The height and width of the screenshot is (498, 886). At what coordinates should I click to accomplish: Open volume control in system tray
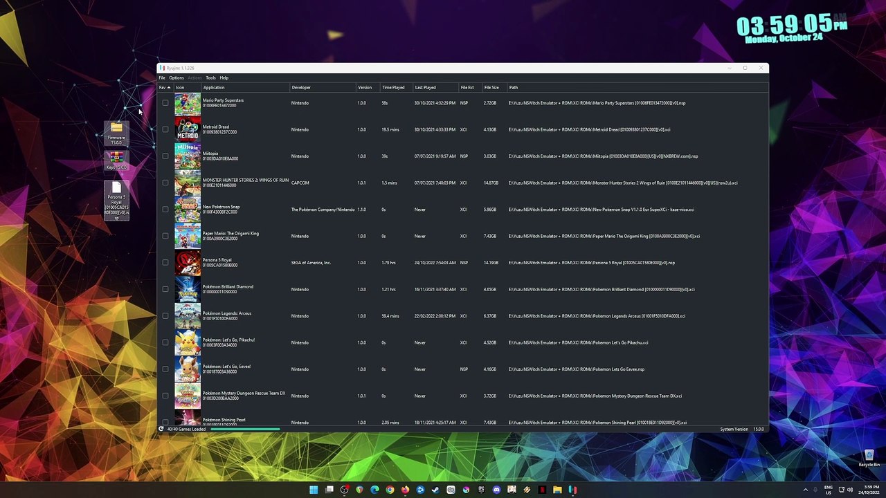click(x=850, y=490)
